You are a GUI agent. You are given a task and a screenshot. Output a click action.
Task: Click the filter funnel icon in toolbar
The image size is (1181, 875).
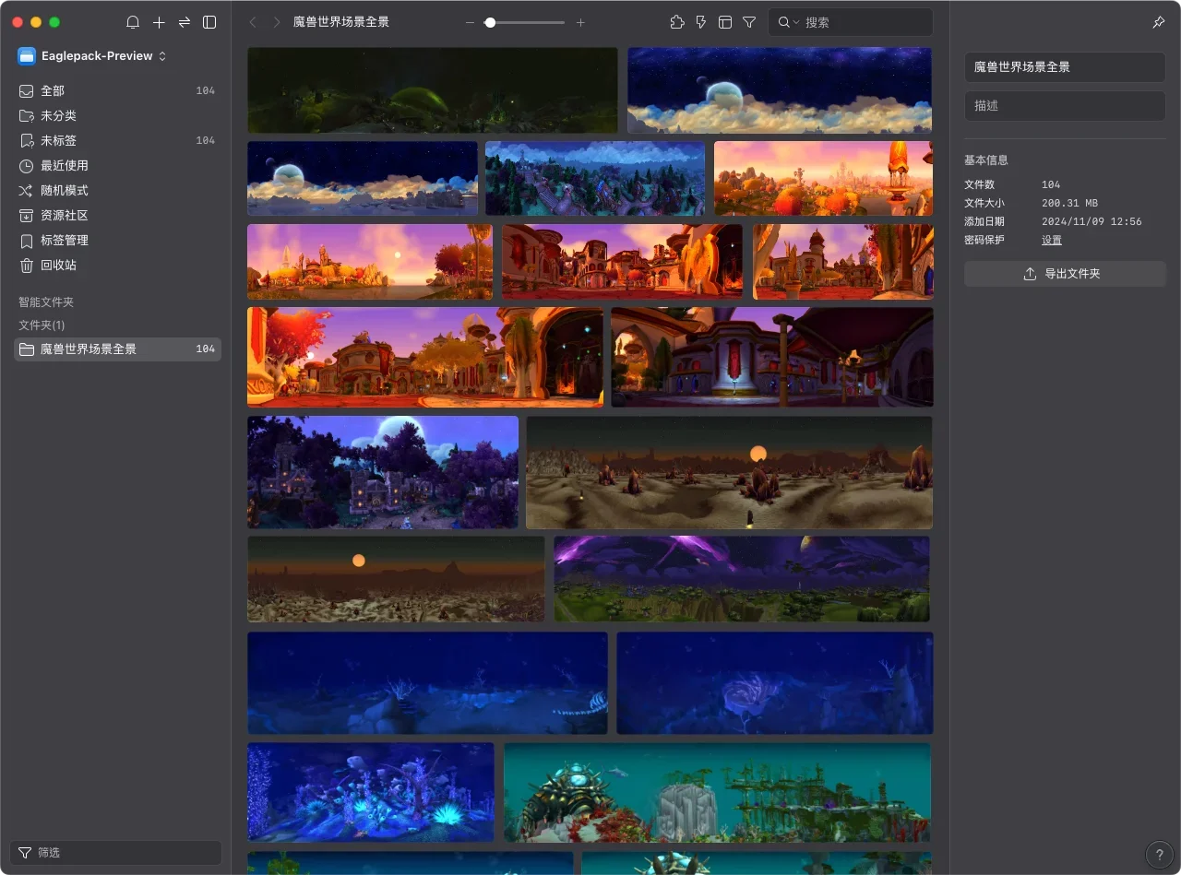click(x=749, y=22)
